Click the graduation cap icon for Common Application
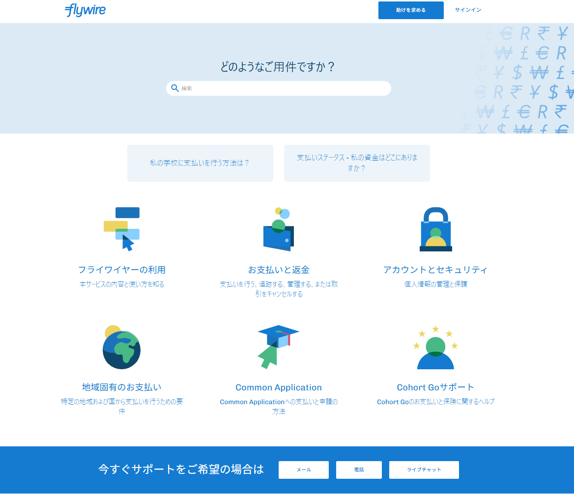Viewport: 574px width, 494px height. pos(279,346)
